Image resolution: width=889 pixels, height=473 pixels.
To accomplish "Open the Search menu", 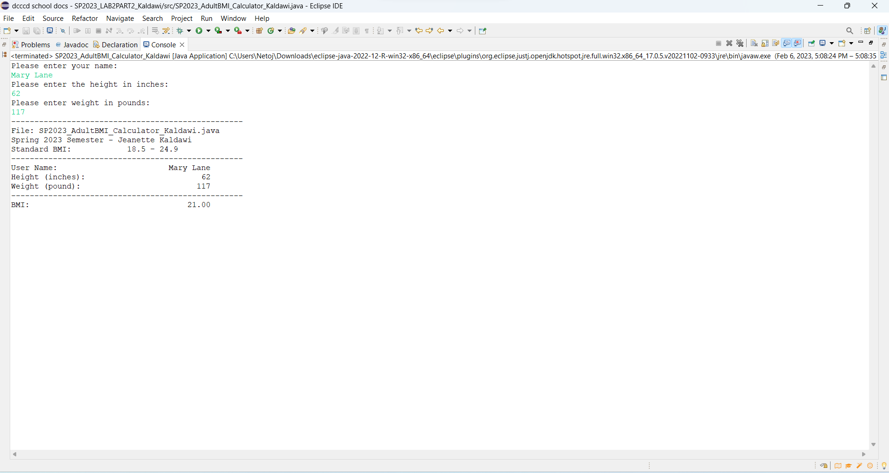I will pos(152,19).
